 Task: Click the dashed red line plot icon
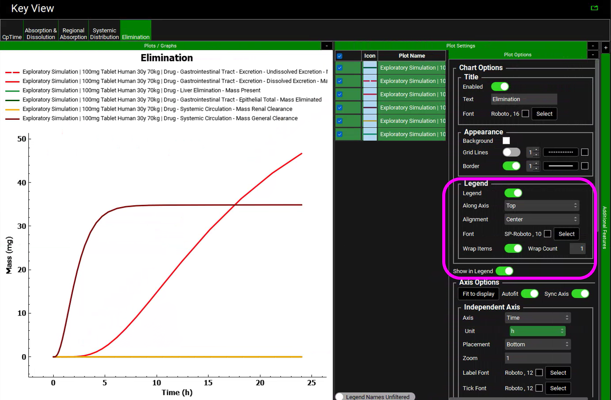[x=370, y=81]
